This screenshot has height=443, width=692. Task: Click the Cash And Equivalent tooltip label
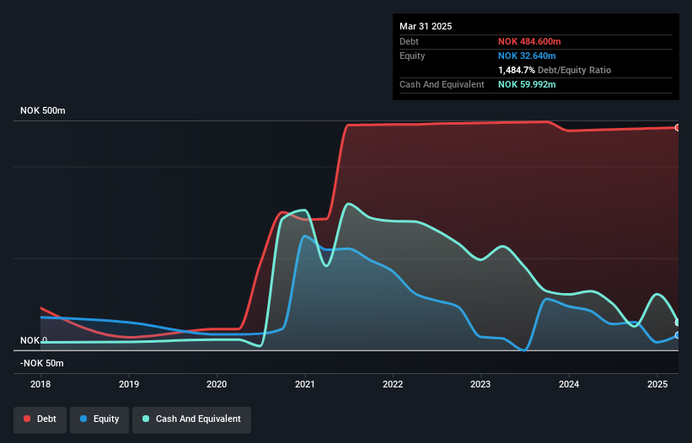click(442, 84)
